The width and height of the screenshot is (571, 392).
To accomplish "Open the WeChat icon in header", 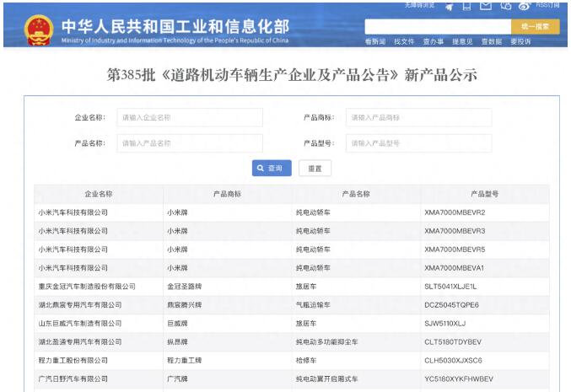I will [505, 5].
